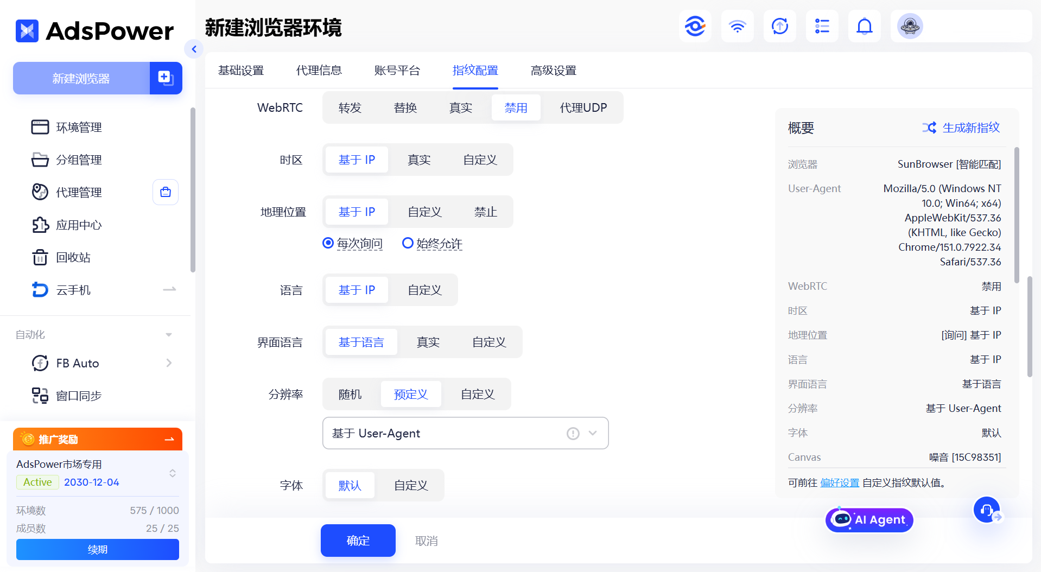Click 生成新指纹 link
1041x572 pixels.
click(971, 128)
